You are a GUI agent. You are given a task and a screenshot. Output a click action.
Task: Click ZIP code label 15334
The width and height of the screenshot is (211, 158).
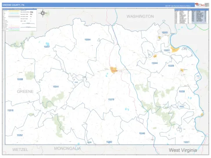tap(182, 107)
